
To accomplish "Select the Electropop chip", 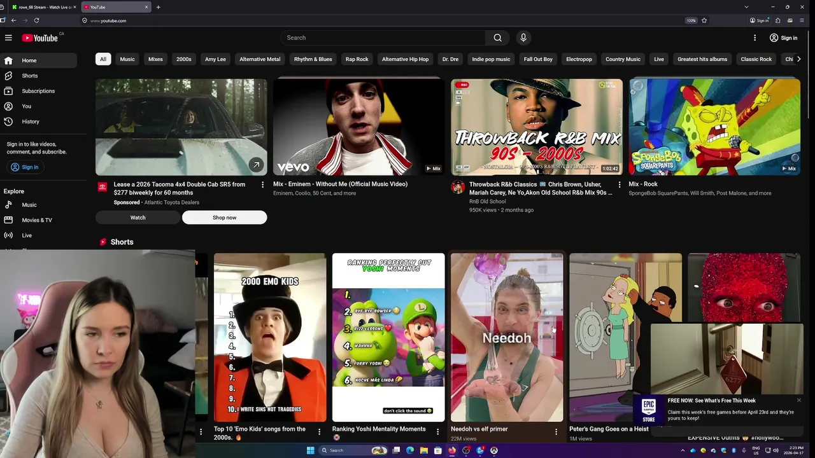I will point(579,59).
